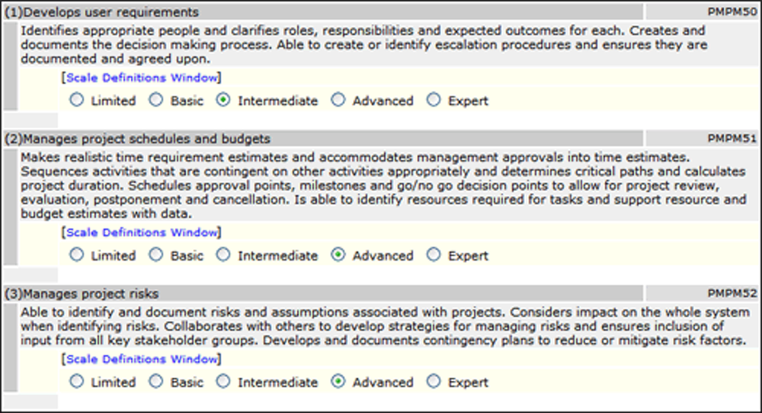Screen dimensions: 762x413
Task: Choose Advanced for Manages project schedules and budgets
Action: point(338,255)
